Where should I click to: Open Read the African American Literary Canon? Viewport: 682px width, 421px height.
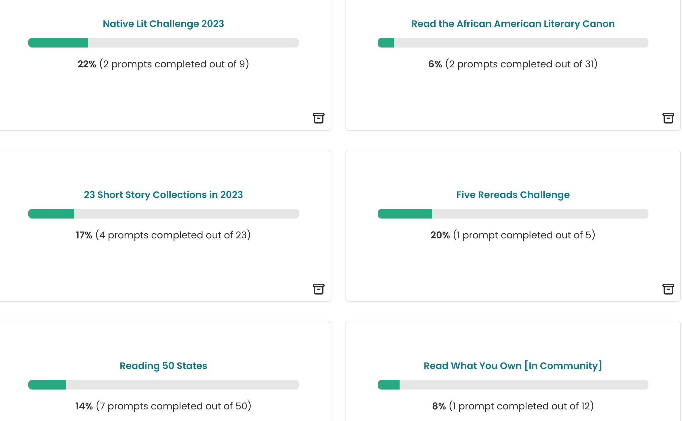(513, 24)
